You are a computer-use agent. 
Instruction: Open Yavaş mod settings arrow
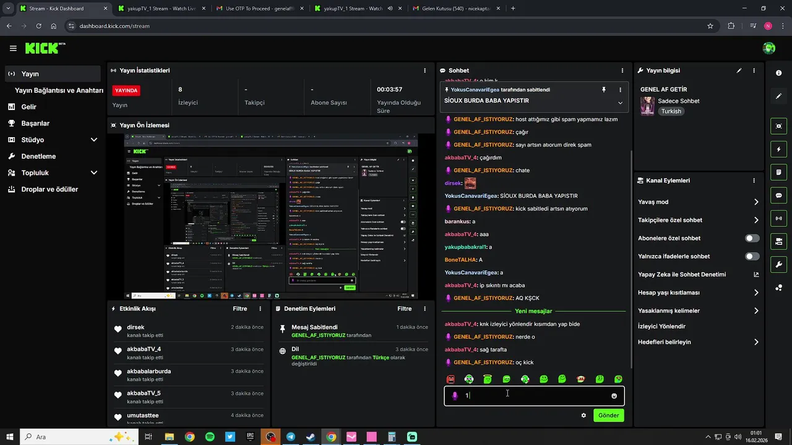click(756, 202)
